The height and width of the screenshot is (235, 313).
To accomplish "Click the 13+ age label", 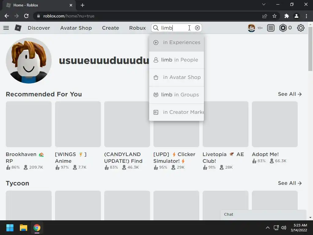I will (260, 28).
